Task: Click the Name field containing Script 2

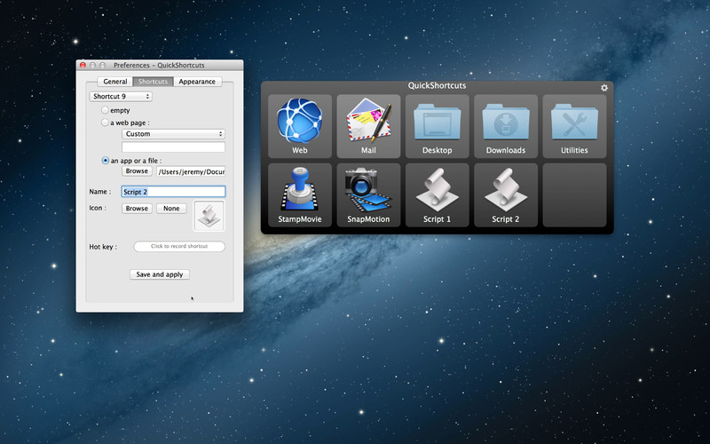Action: pos(173,192)
